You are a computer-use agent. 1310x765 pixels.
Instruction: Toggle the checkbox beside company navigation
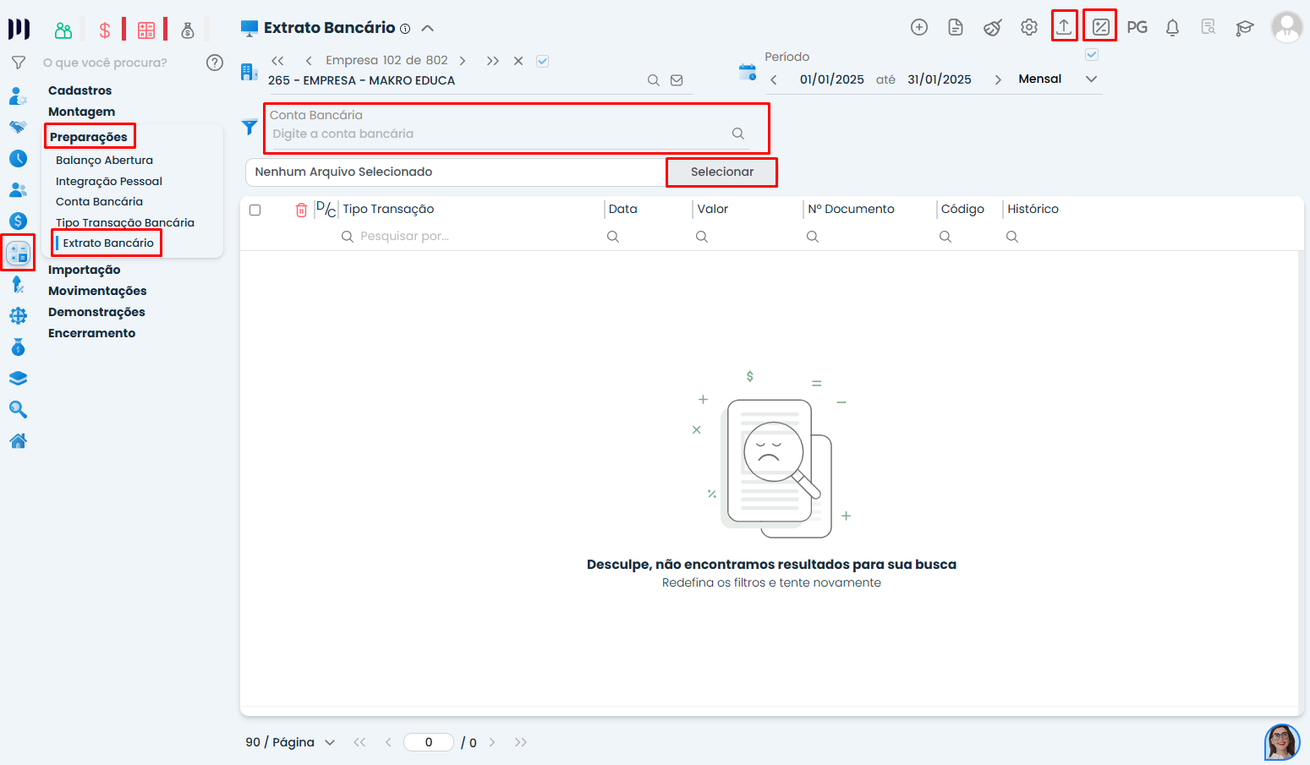coord(543,61)
